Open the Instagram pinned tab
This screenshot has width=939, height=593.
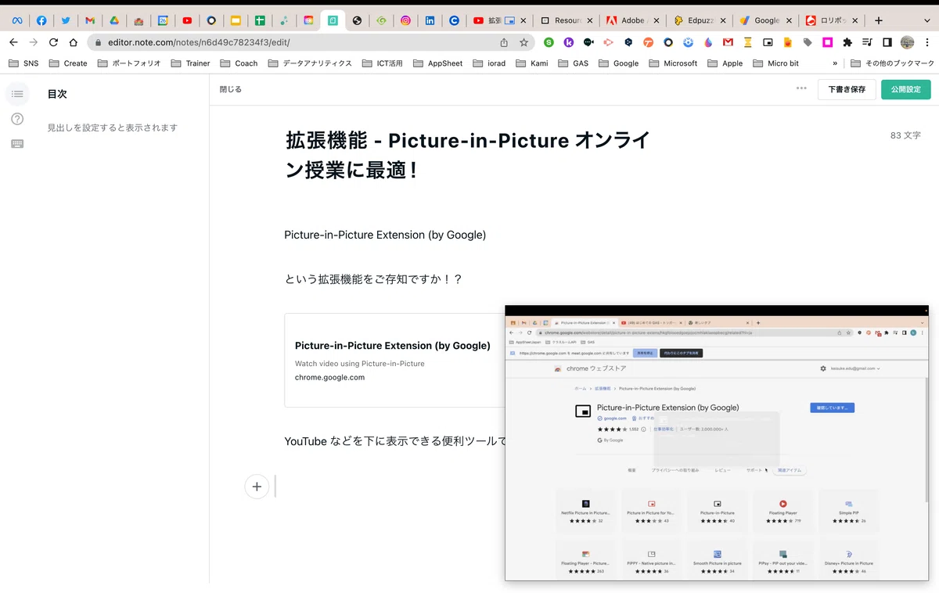(x=405, y=20)
